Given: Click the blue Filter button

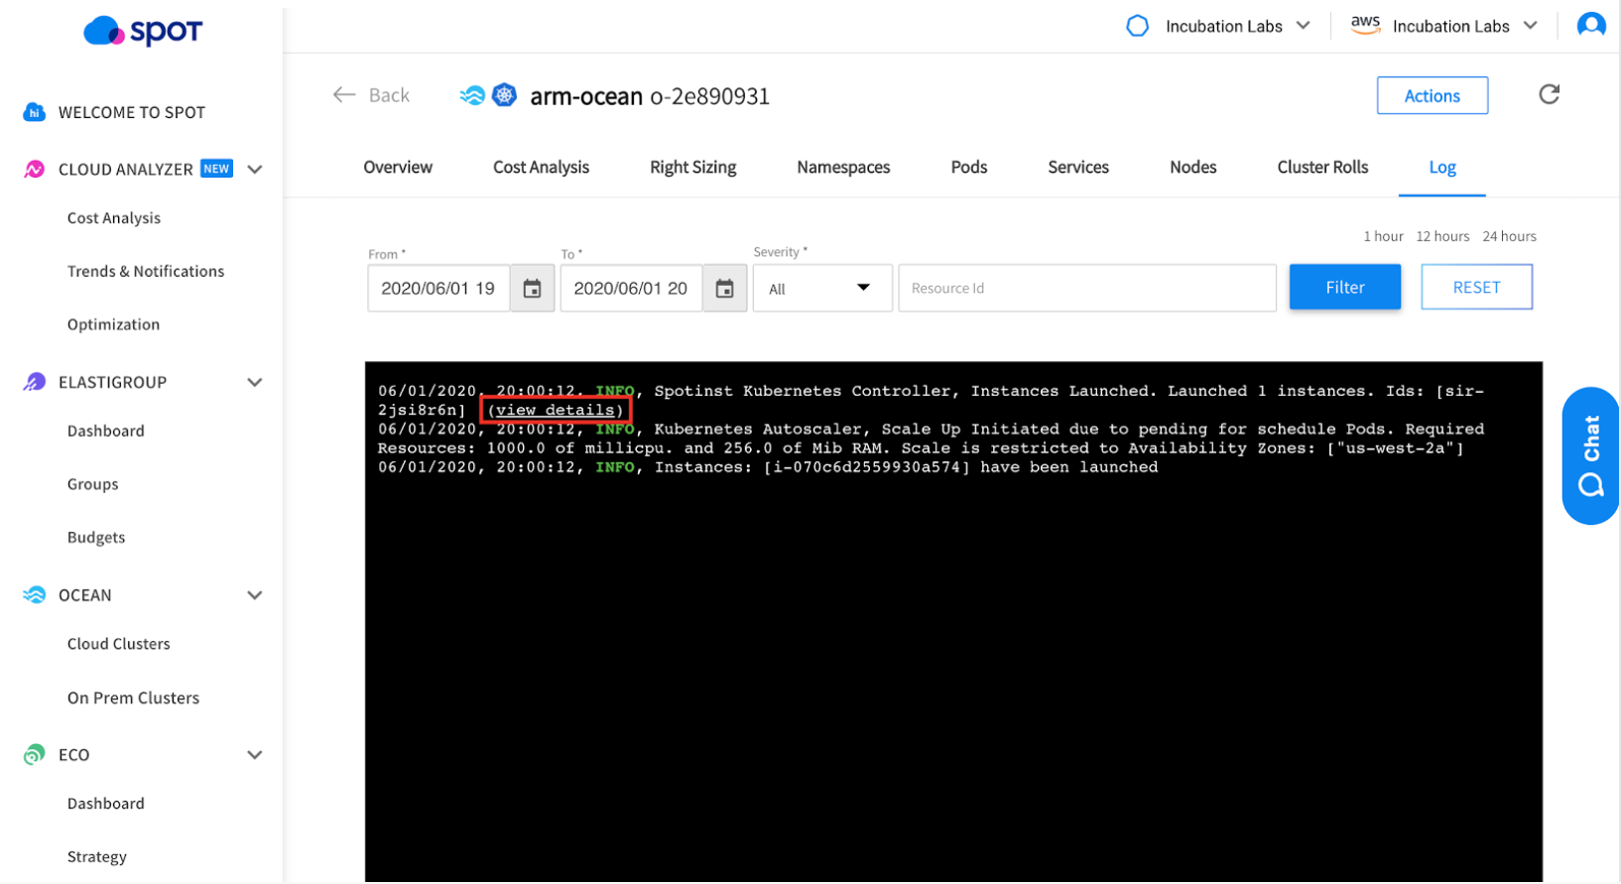Looking at the screenshot, I should (x=1344, y=288).
